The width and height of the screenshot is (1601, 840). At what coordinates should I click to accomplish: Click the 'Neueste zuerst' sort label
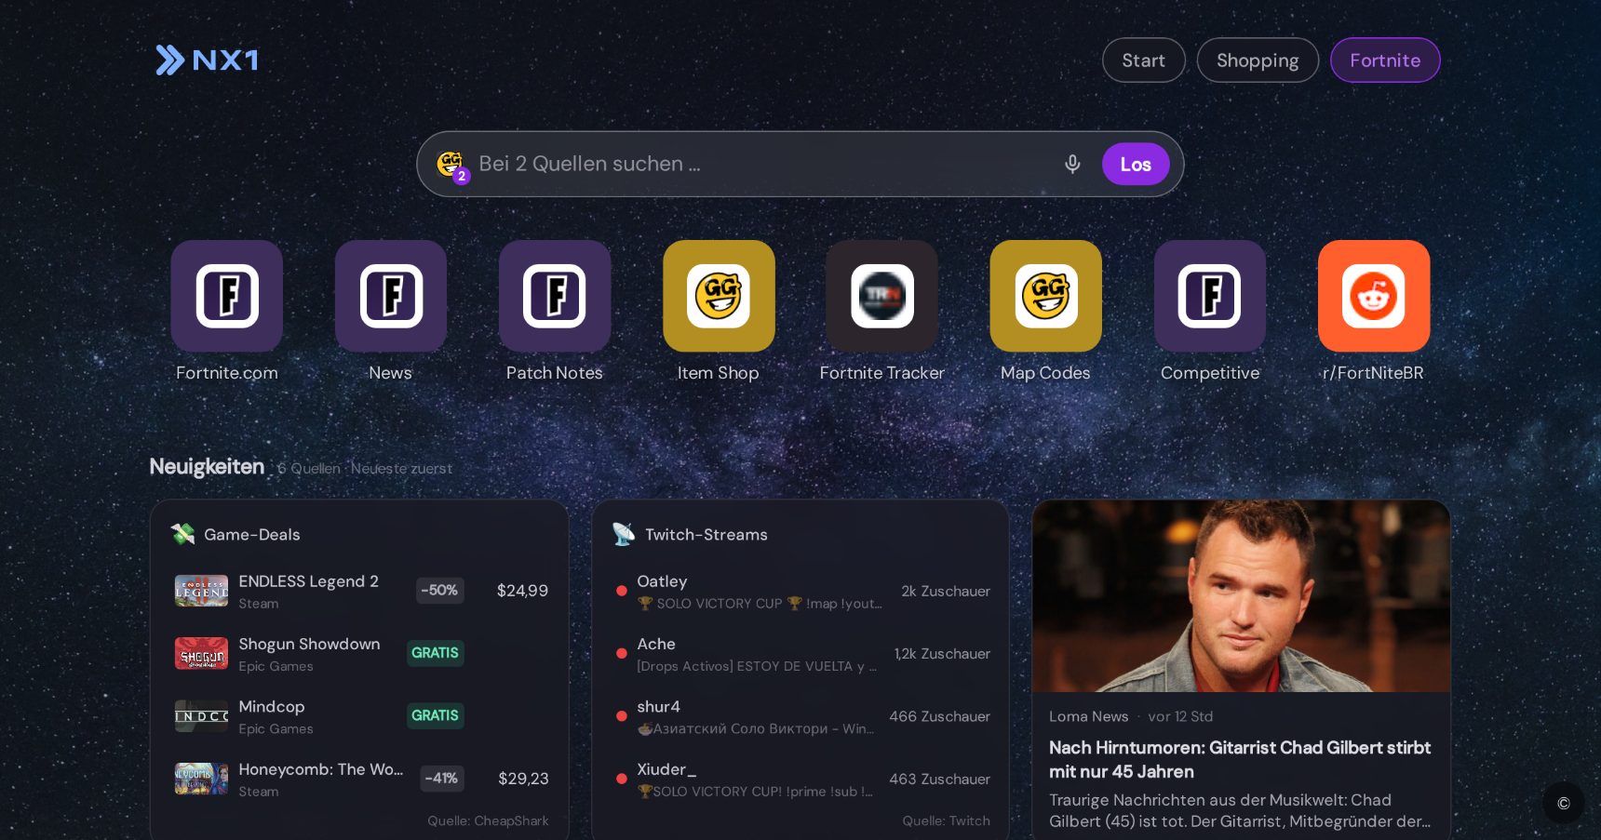(x=401, y=468)
